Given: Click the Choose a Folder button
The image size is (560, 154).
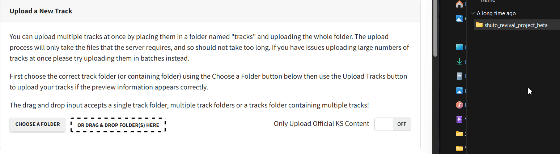Looking at the screenshot, I should 38,124.
